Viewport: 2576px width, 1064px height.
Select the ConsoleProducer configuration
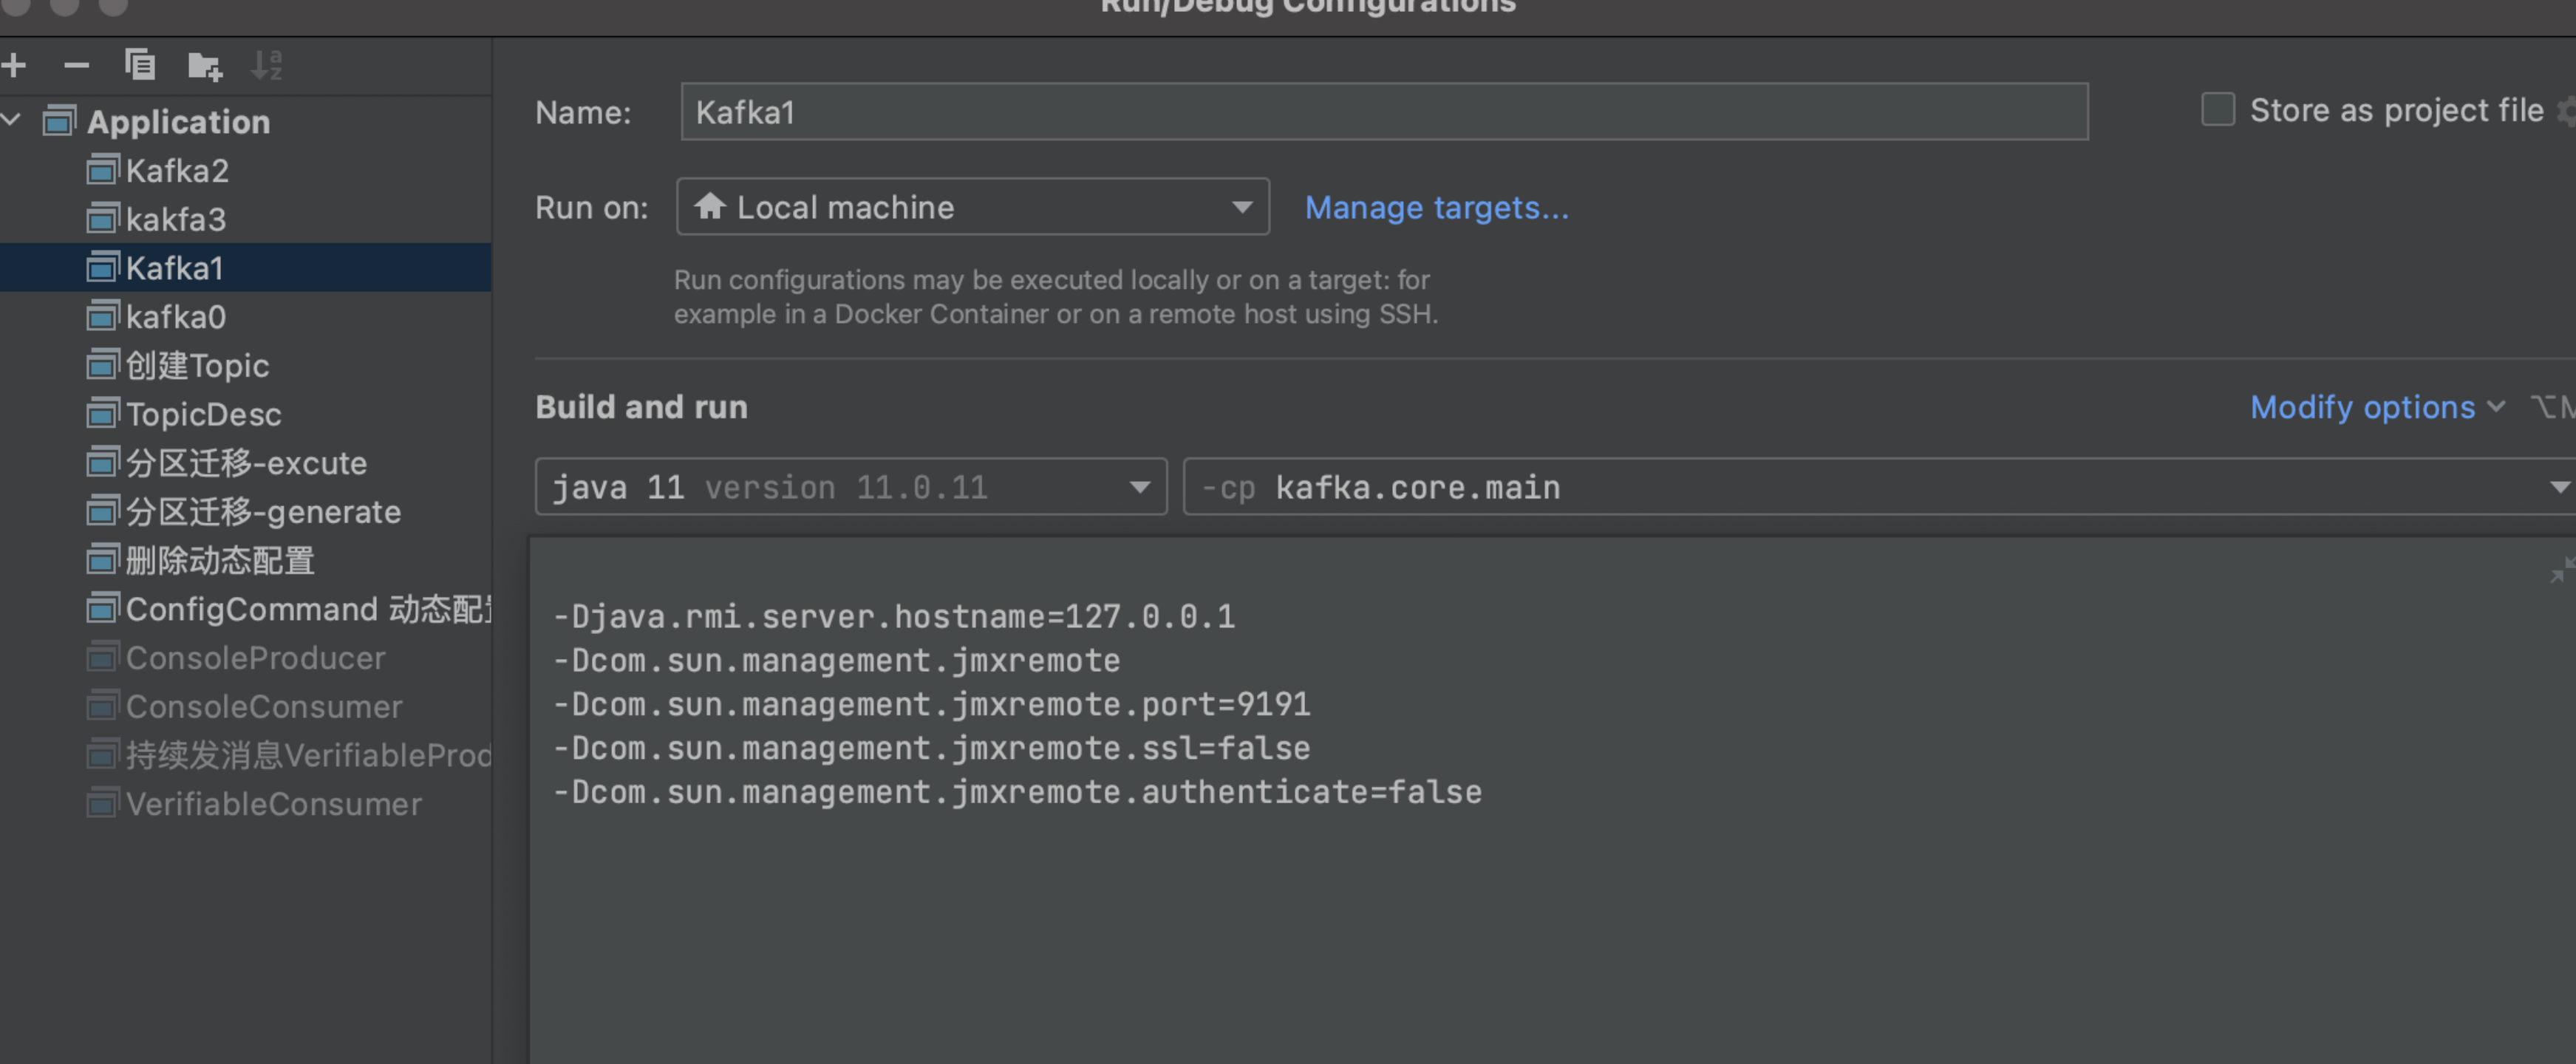pyautogui.click(x=255, y=658)
